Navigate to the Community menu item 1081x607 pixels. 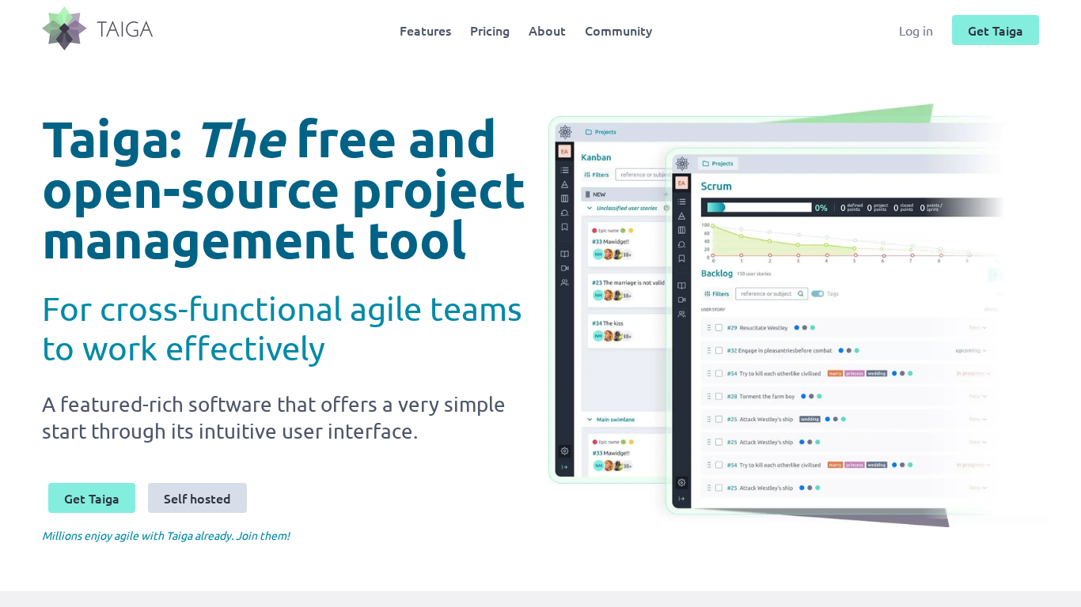[x=618, y=31]
